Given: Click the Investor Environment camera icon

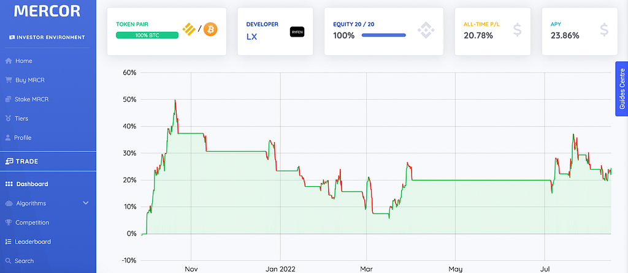Looking at the screenshot, I should tap(12, 37).
